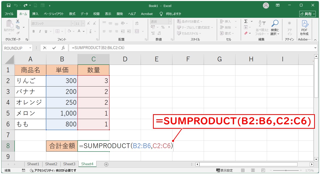This screenshot has height=175, width=320.
Task: Open the ROUNDUP name box dropdown
Action: click(x=30, y=48)
